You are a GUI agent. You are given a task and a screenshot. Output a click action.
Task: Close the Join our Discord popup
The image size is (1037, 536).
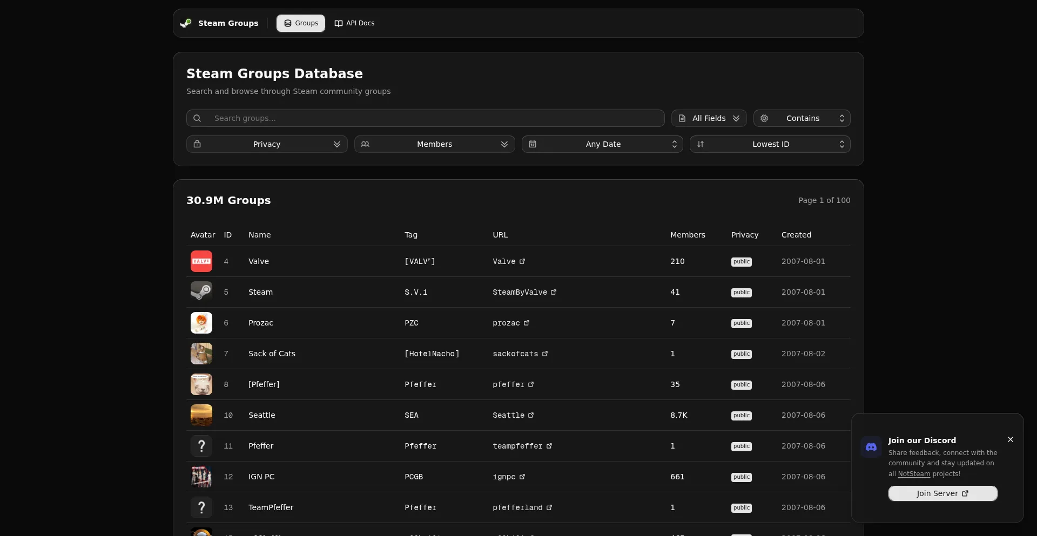[1011, 439]
